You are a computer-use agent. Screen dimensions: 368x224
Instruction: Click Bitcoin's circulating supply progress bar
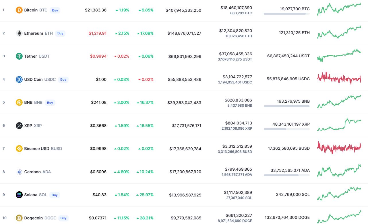pos(286,14)
